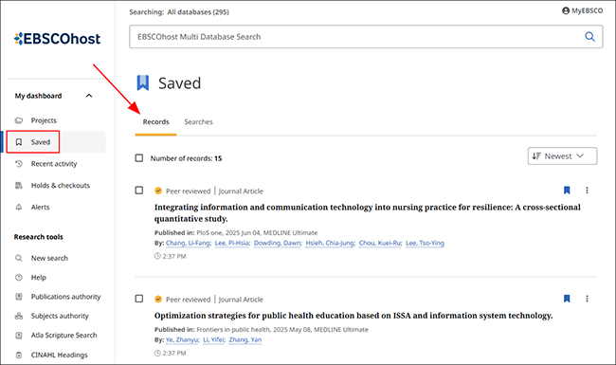Switch to the Searches tab

(198, 121)
